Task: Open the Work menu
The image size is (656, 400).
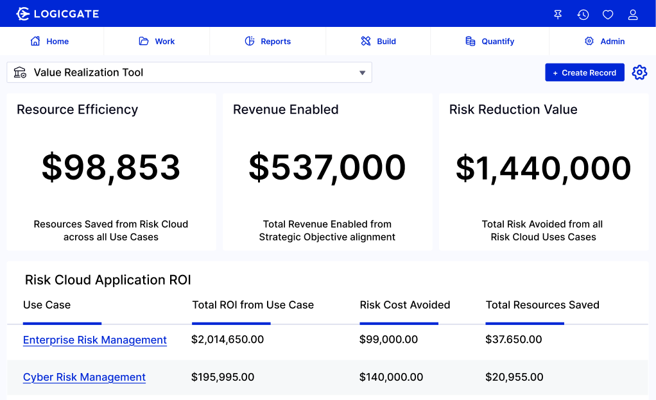Action: [157, 41]
